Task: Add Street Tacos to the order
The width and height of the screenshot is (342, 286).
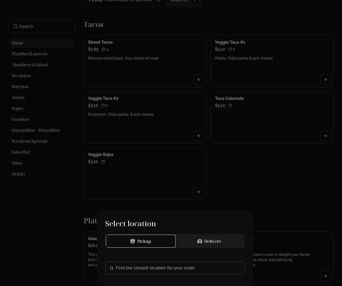Action: pyautogui.click(x=198, y=80)
